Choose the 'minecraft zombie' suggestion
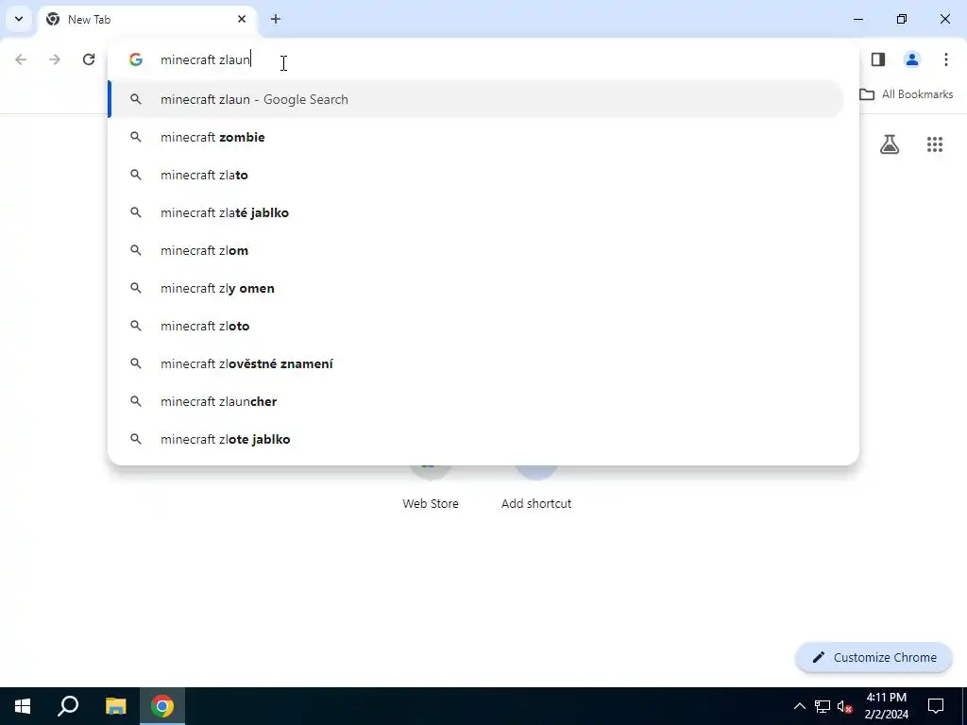The image size is (967, 725). (x=476, y=137)
